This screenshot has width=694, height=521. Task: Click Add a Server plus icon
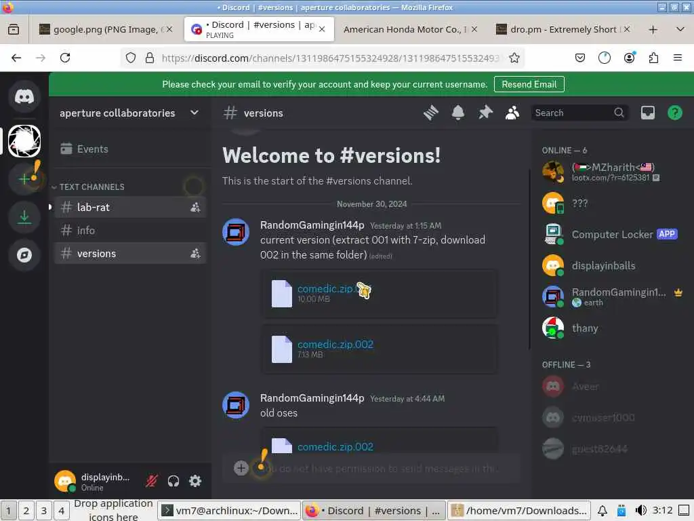click(24, 179)
